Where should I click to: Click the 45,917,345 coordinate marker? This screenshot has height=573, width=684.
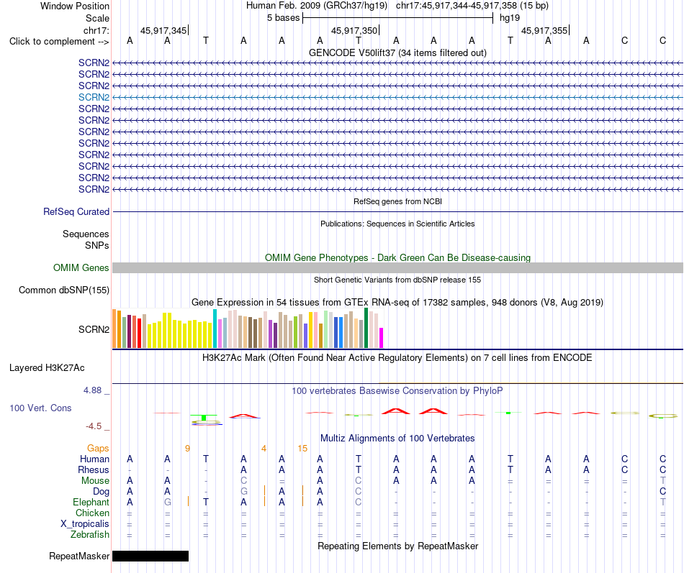(163, 30)
